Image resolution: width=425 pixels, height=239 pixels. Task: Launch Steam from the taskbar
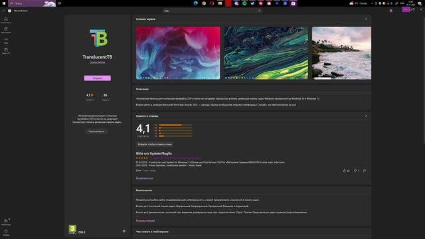[x=252, y=3]
